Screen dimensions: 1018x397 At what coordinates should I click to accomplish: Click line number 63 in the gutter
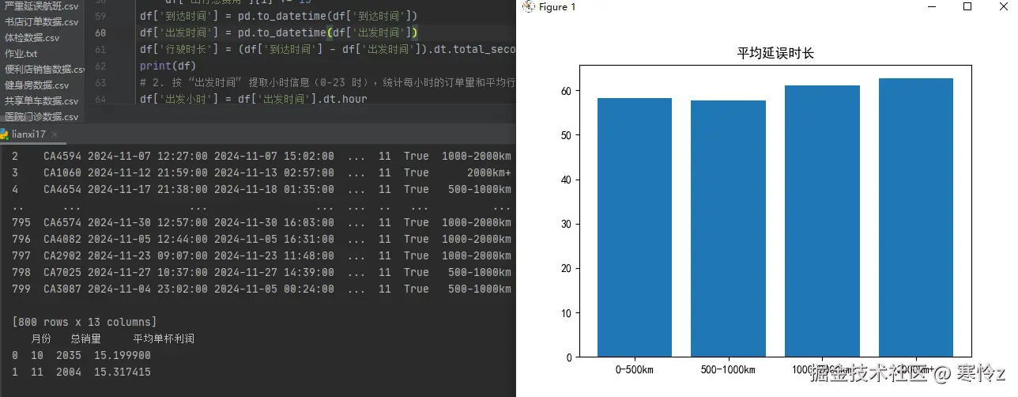[100, 82]
